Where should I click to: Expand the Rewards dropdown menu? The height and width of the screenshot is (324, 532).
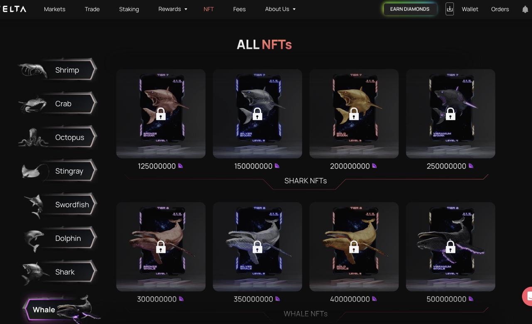coord(173,9)
